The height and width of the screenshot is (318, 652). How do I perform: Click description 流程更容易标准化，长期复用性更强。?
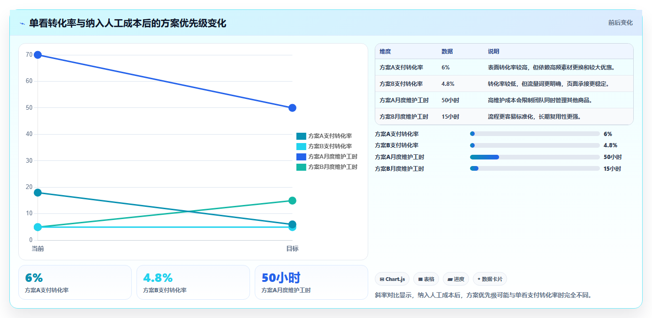point(534,117)
